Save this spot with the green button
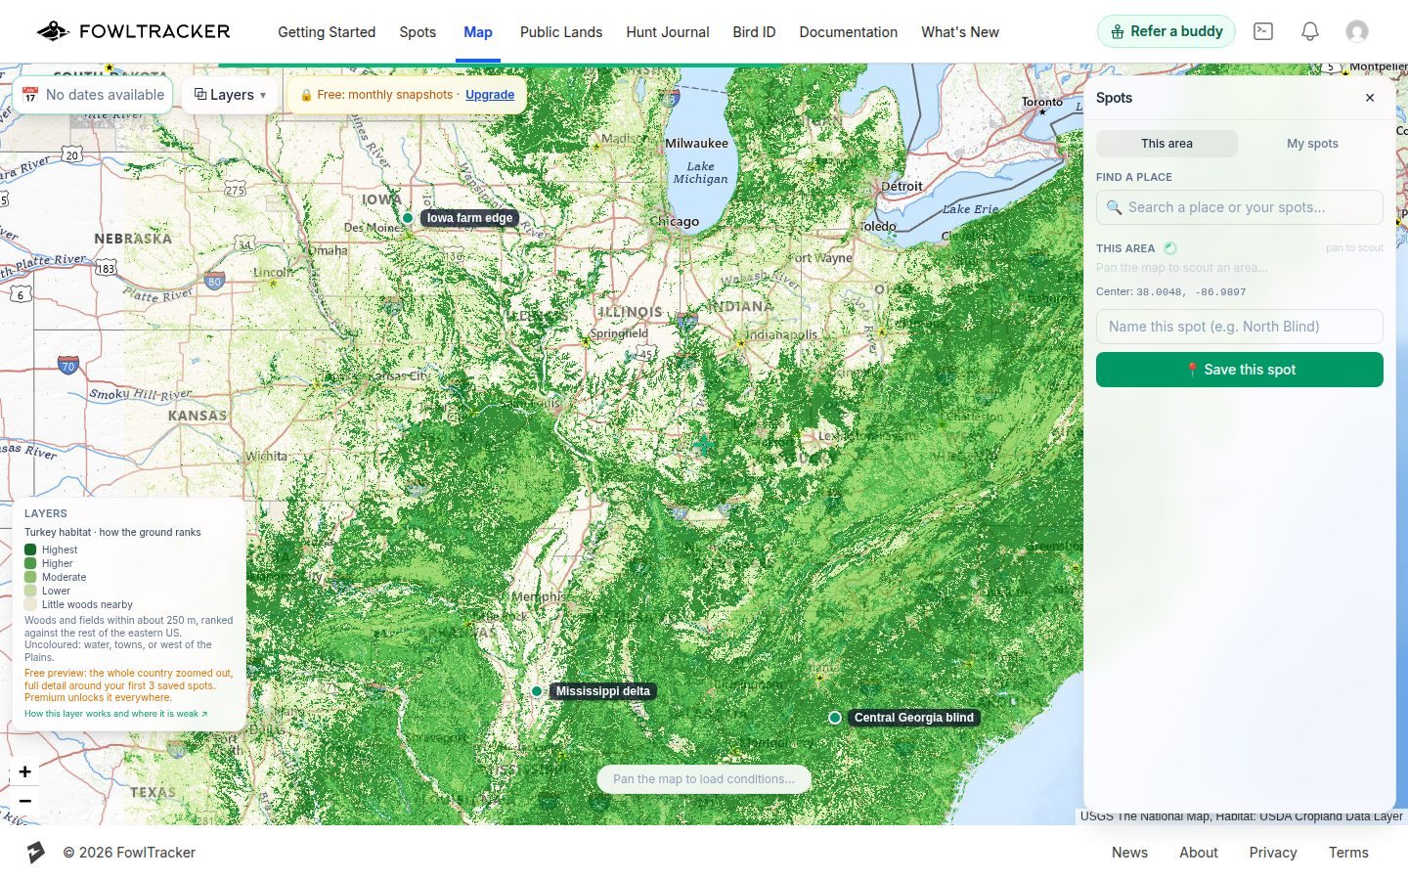 (x=1240, y=370)
